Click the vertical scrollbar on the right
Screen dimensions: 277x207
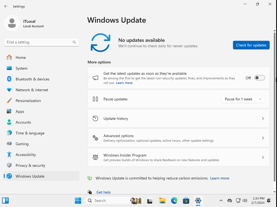(274, 107)
